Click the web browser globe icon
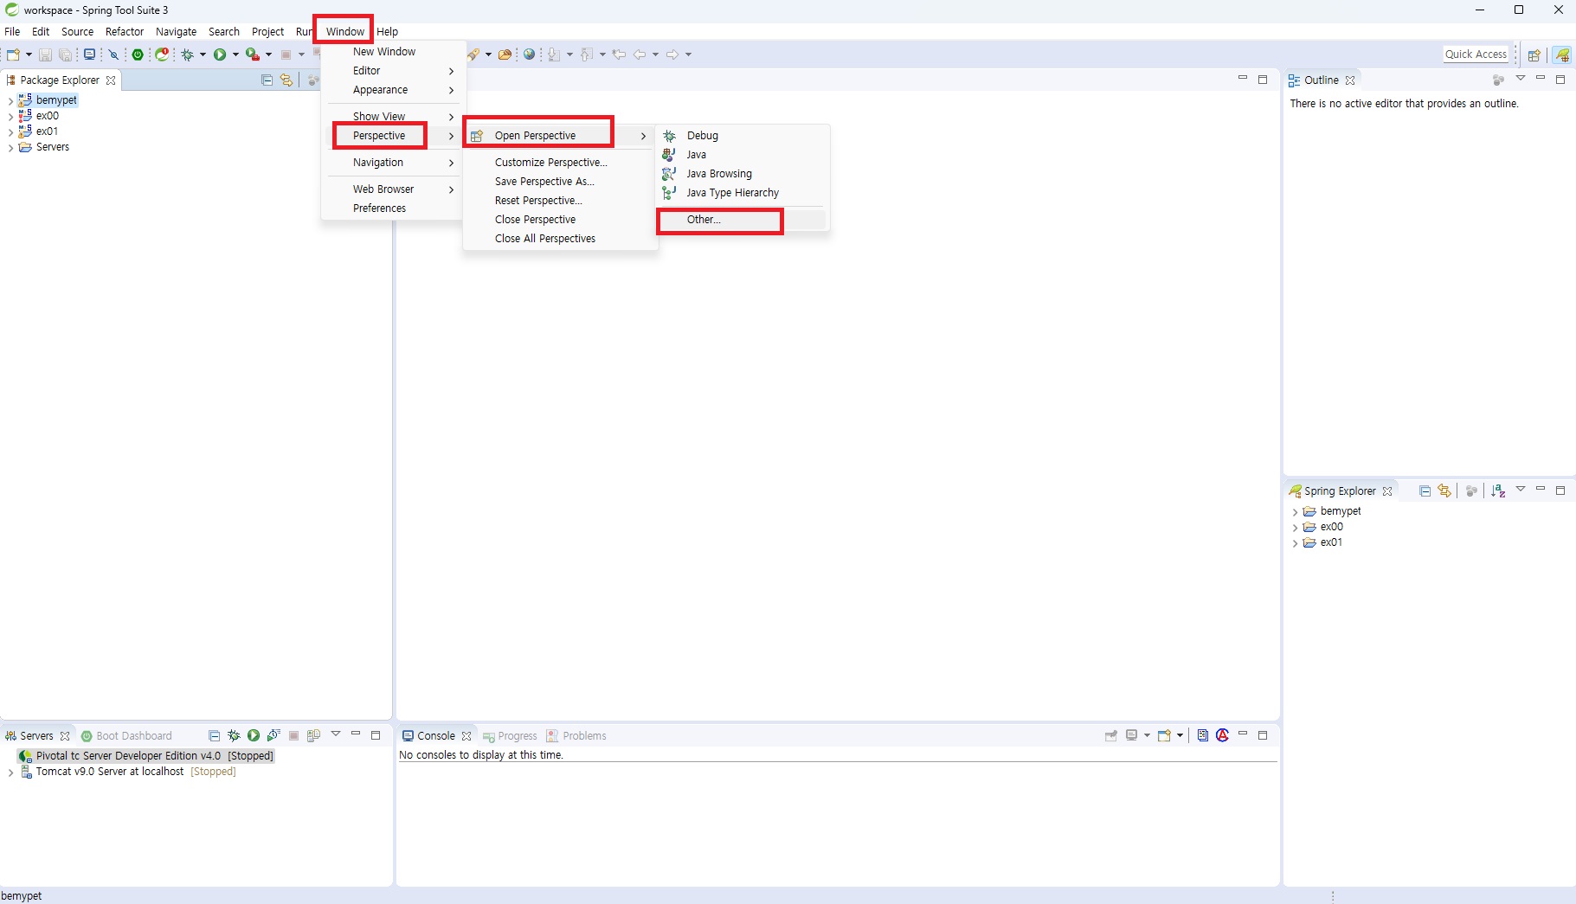 pyautogui.click(x=530, y=54)
